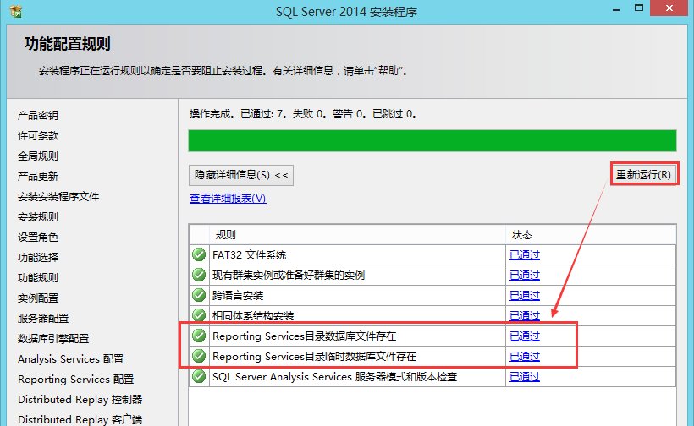This screenshot has width=694, height=426.
Task: Select 安装规则 step in sidebar
Action: [x=38, y=217]
